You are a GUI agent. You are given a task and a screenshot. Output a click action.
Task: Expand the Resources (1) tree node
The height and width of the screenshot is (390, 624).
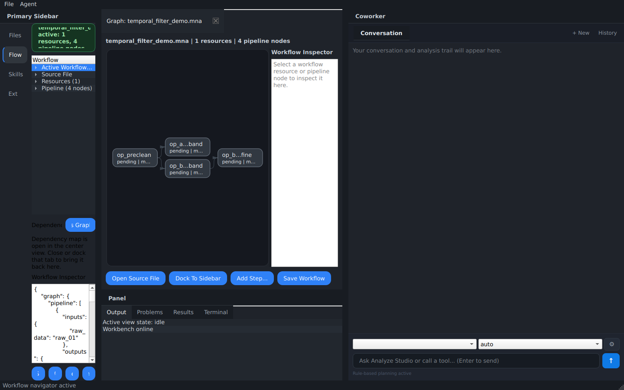point(36,81)
